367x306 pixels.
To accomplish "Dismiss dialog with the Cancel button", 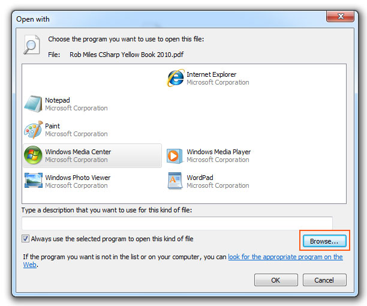I will click(324, 280).
